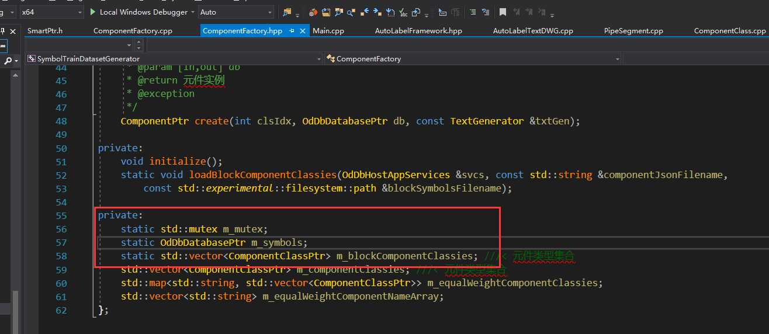This screenshot has width=769, height=334.
Task: Open the PipeSegment.cpp tab
Action: [633, 31]
